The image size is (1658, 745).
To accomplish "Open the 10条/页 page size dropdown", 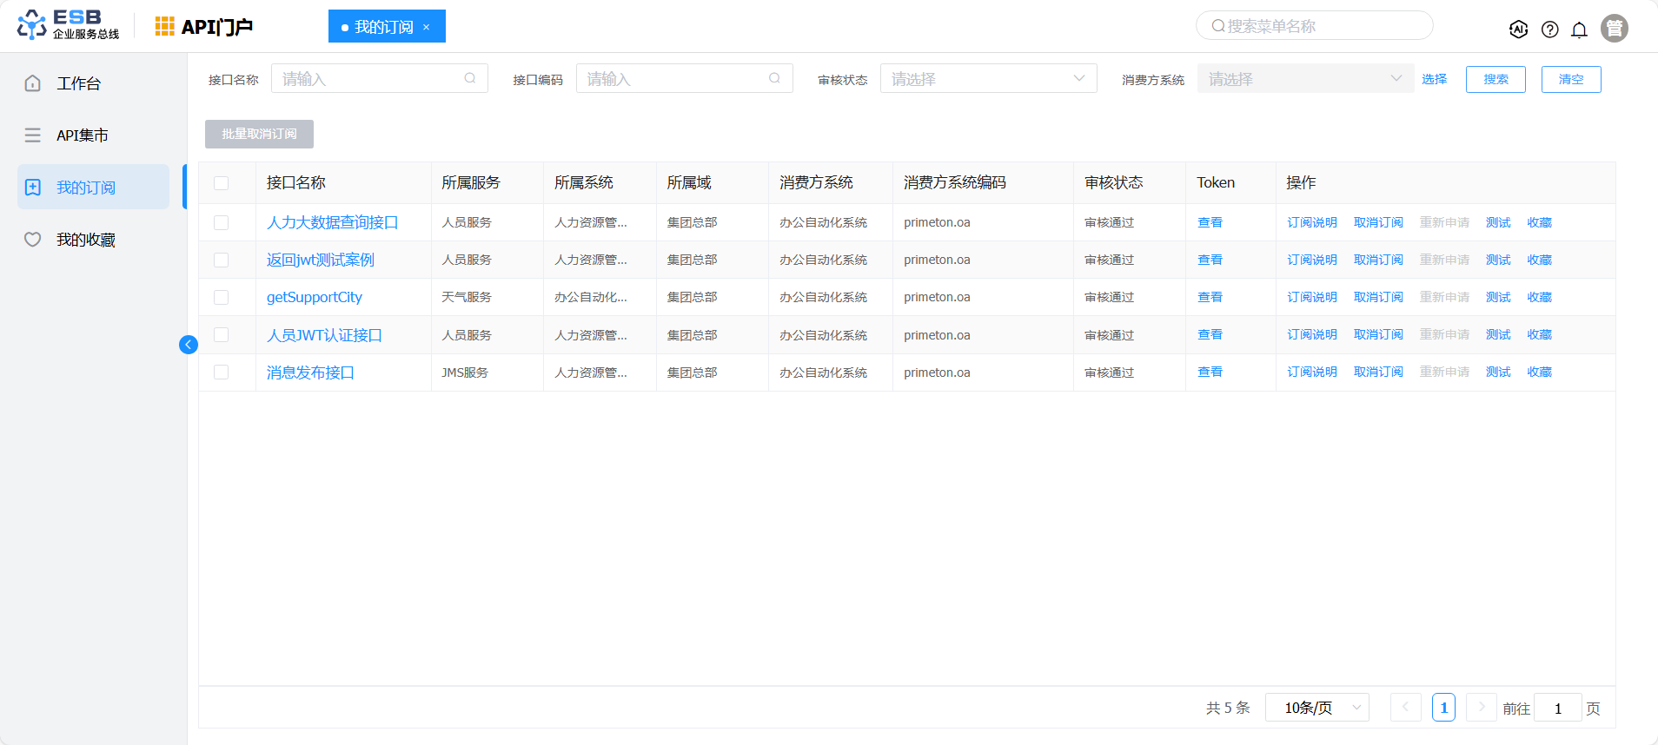I will (1316, 708).
